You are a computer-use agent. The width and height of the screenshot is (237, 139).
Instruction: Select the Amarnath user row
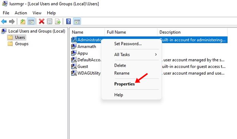click(87, 47)
